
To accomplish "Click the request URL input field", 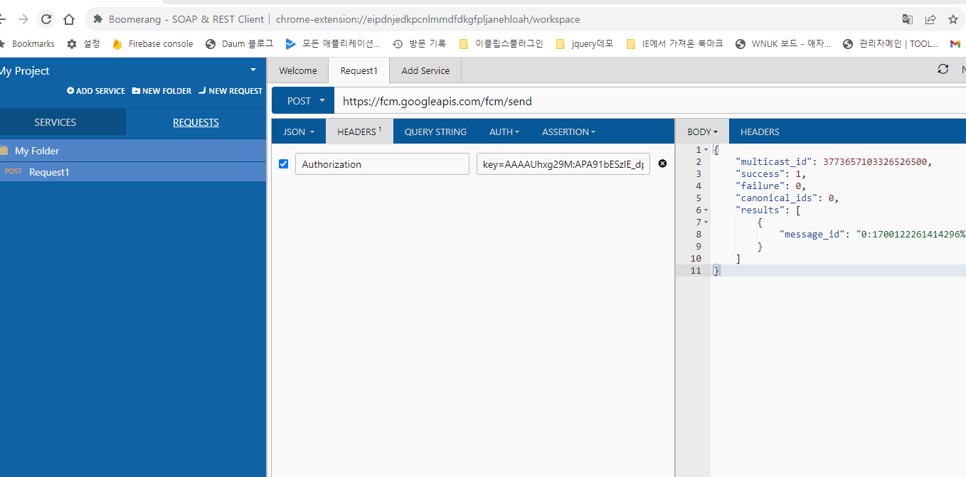I will click(650, 101).
